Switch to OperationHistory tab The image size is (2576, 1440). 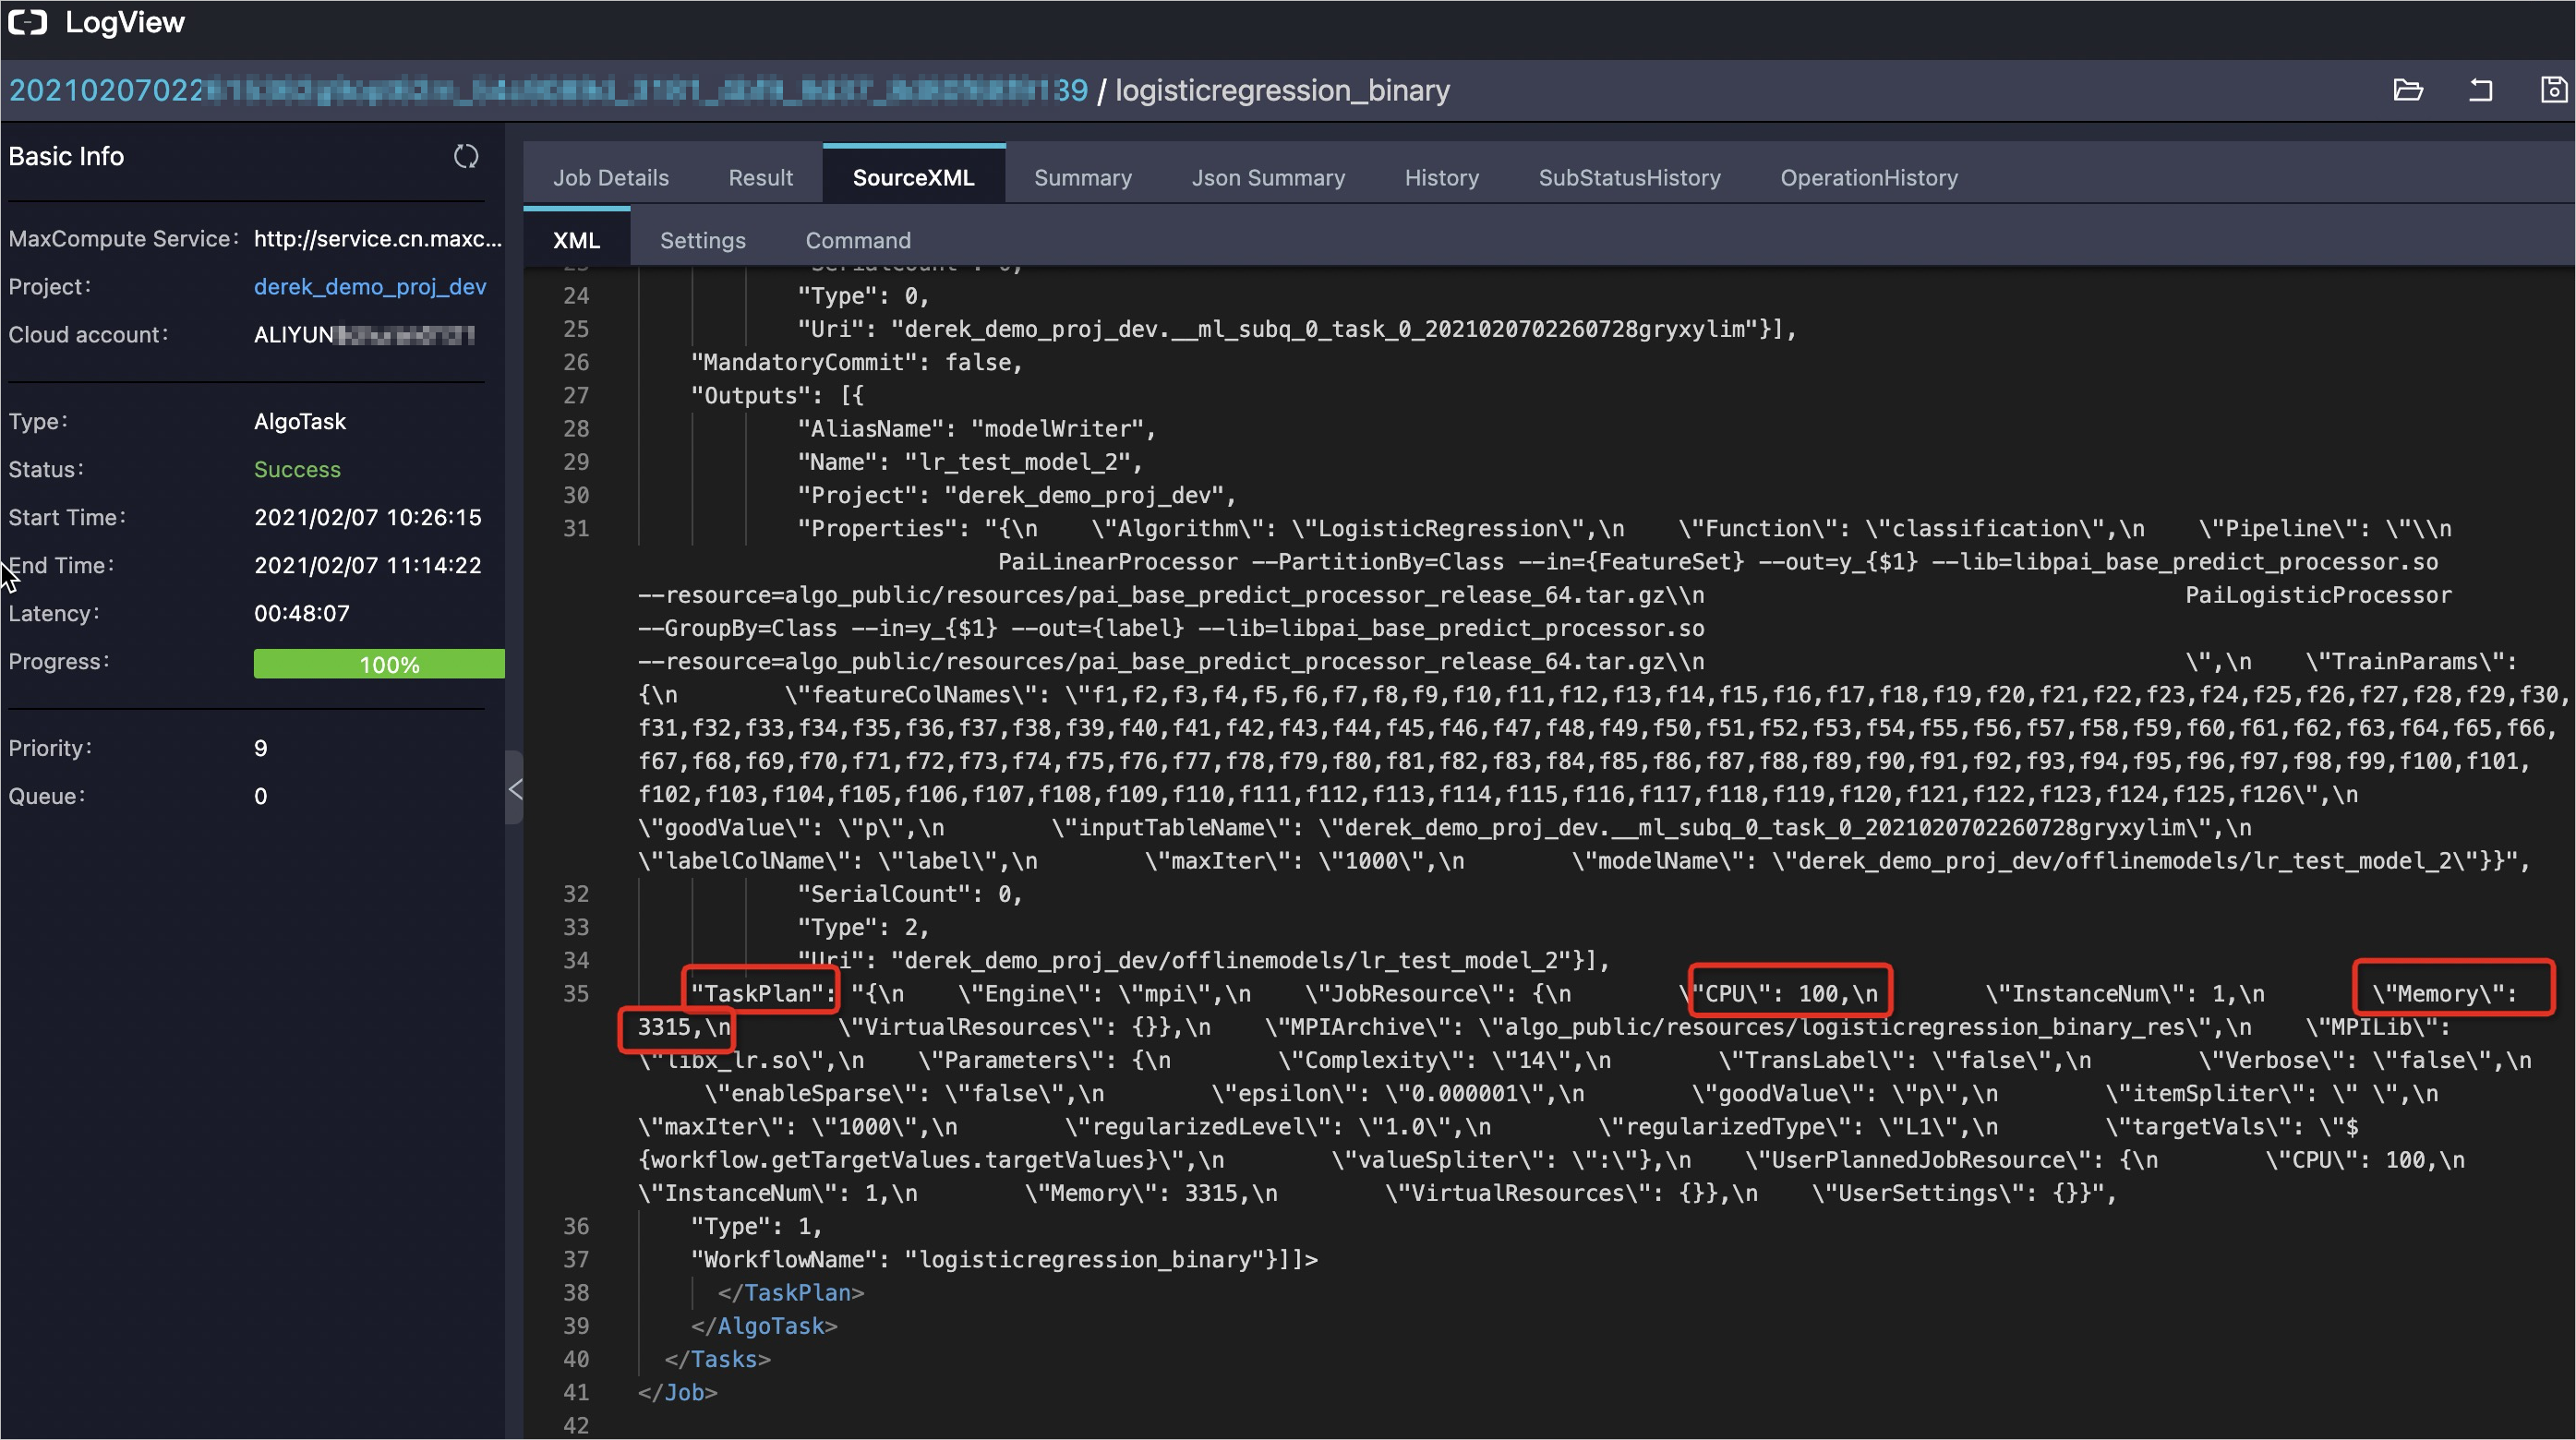1868,177
